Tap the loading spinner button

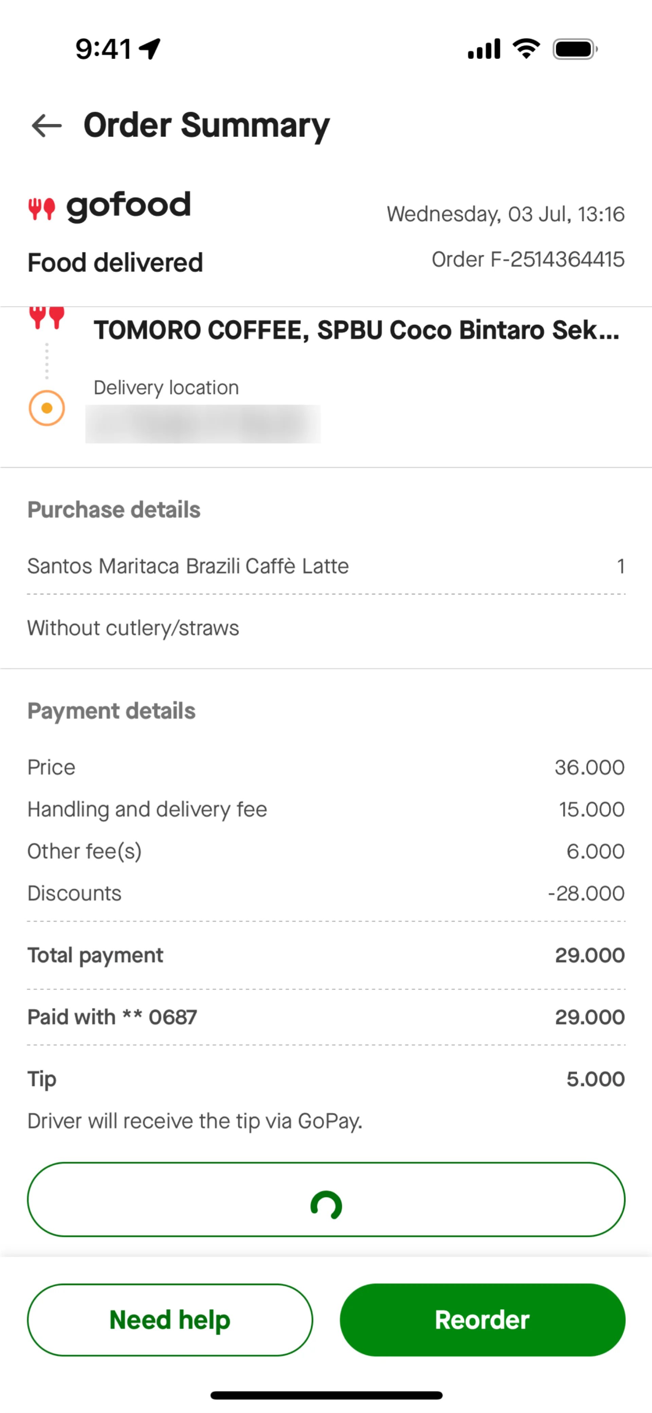(326, 1199)
